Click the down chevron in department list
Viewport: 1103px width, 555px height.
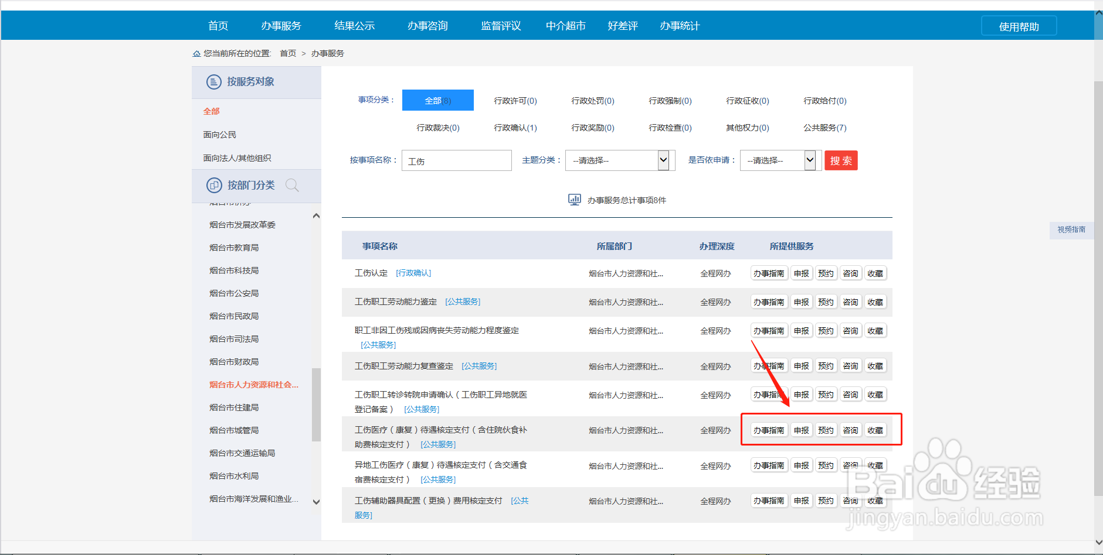point(316,502)
